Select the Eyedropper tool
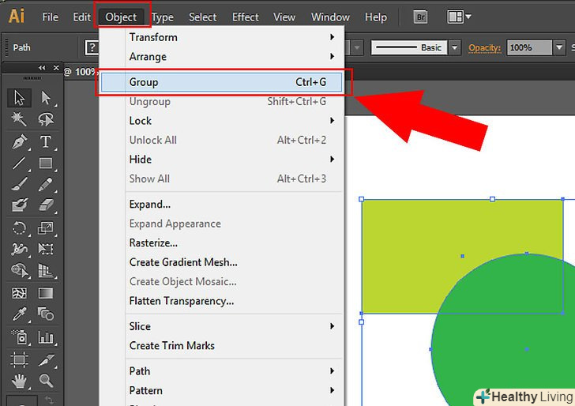 [x=19, y=314]
